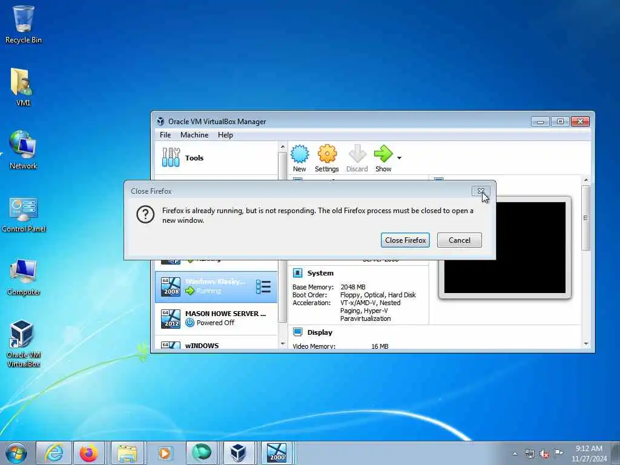Open the VM1 folder desktop icon
Screen dimensions: 620x465
[23, 87]
